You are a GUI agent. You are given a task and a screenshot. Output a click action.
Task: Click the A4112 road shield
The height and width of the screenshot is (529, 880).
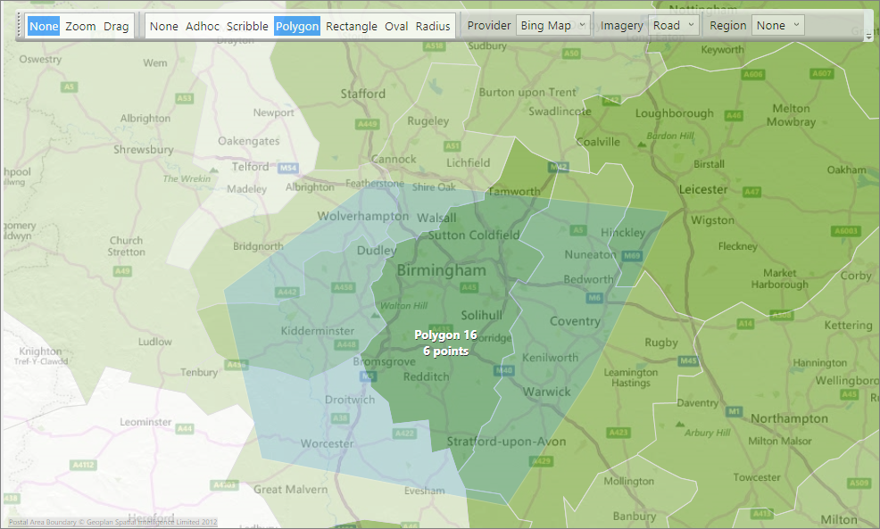click(x=84, y=465)
